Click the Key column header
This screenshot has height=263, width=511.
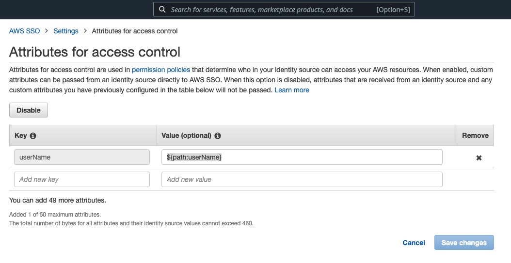pos(21,135)
